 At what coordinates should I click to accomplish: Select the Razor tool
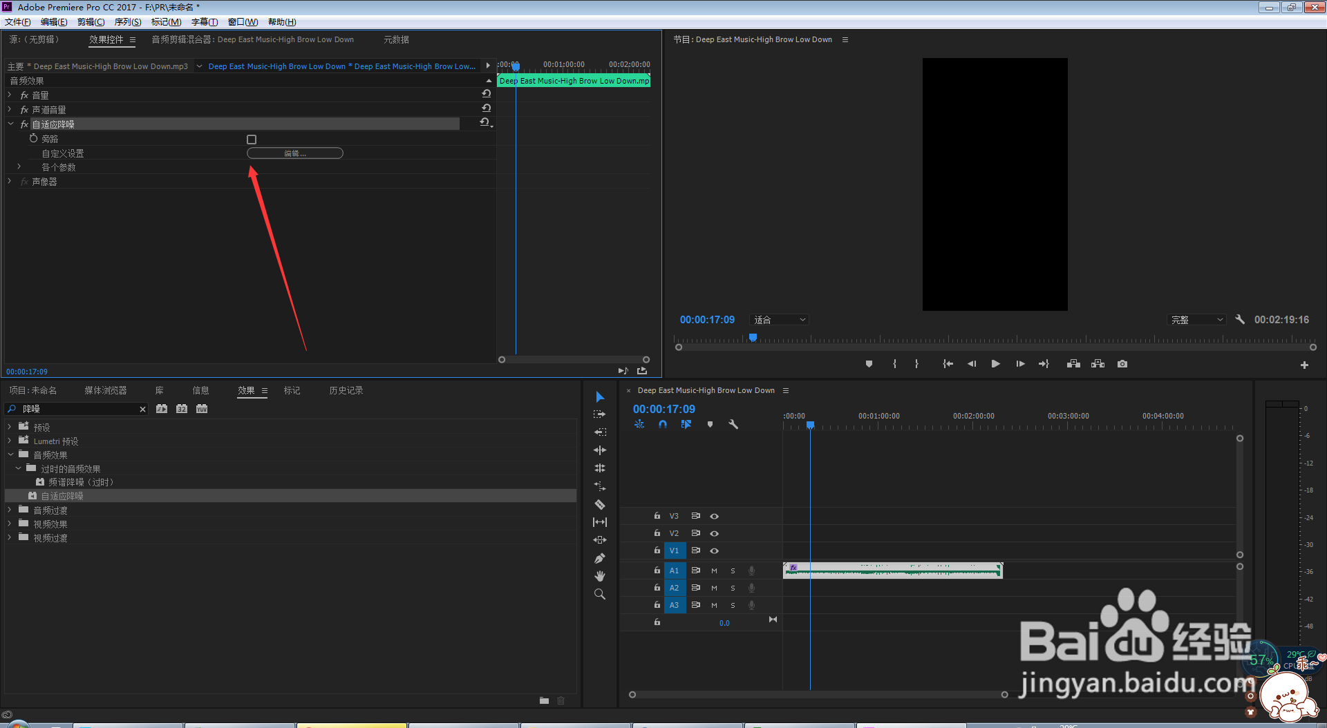pyautogui.click(x=600, y=504)
